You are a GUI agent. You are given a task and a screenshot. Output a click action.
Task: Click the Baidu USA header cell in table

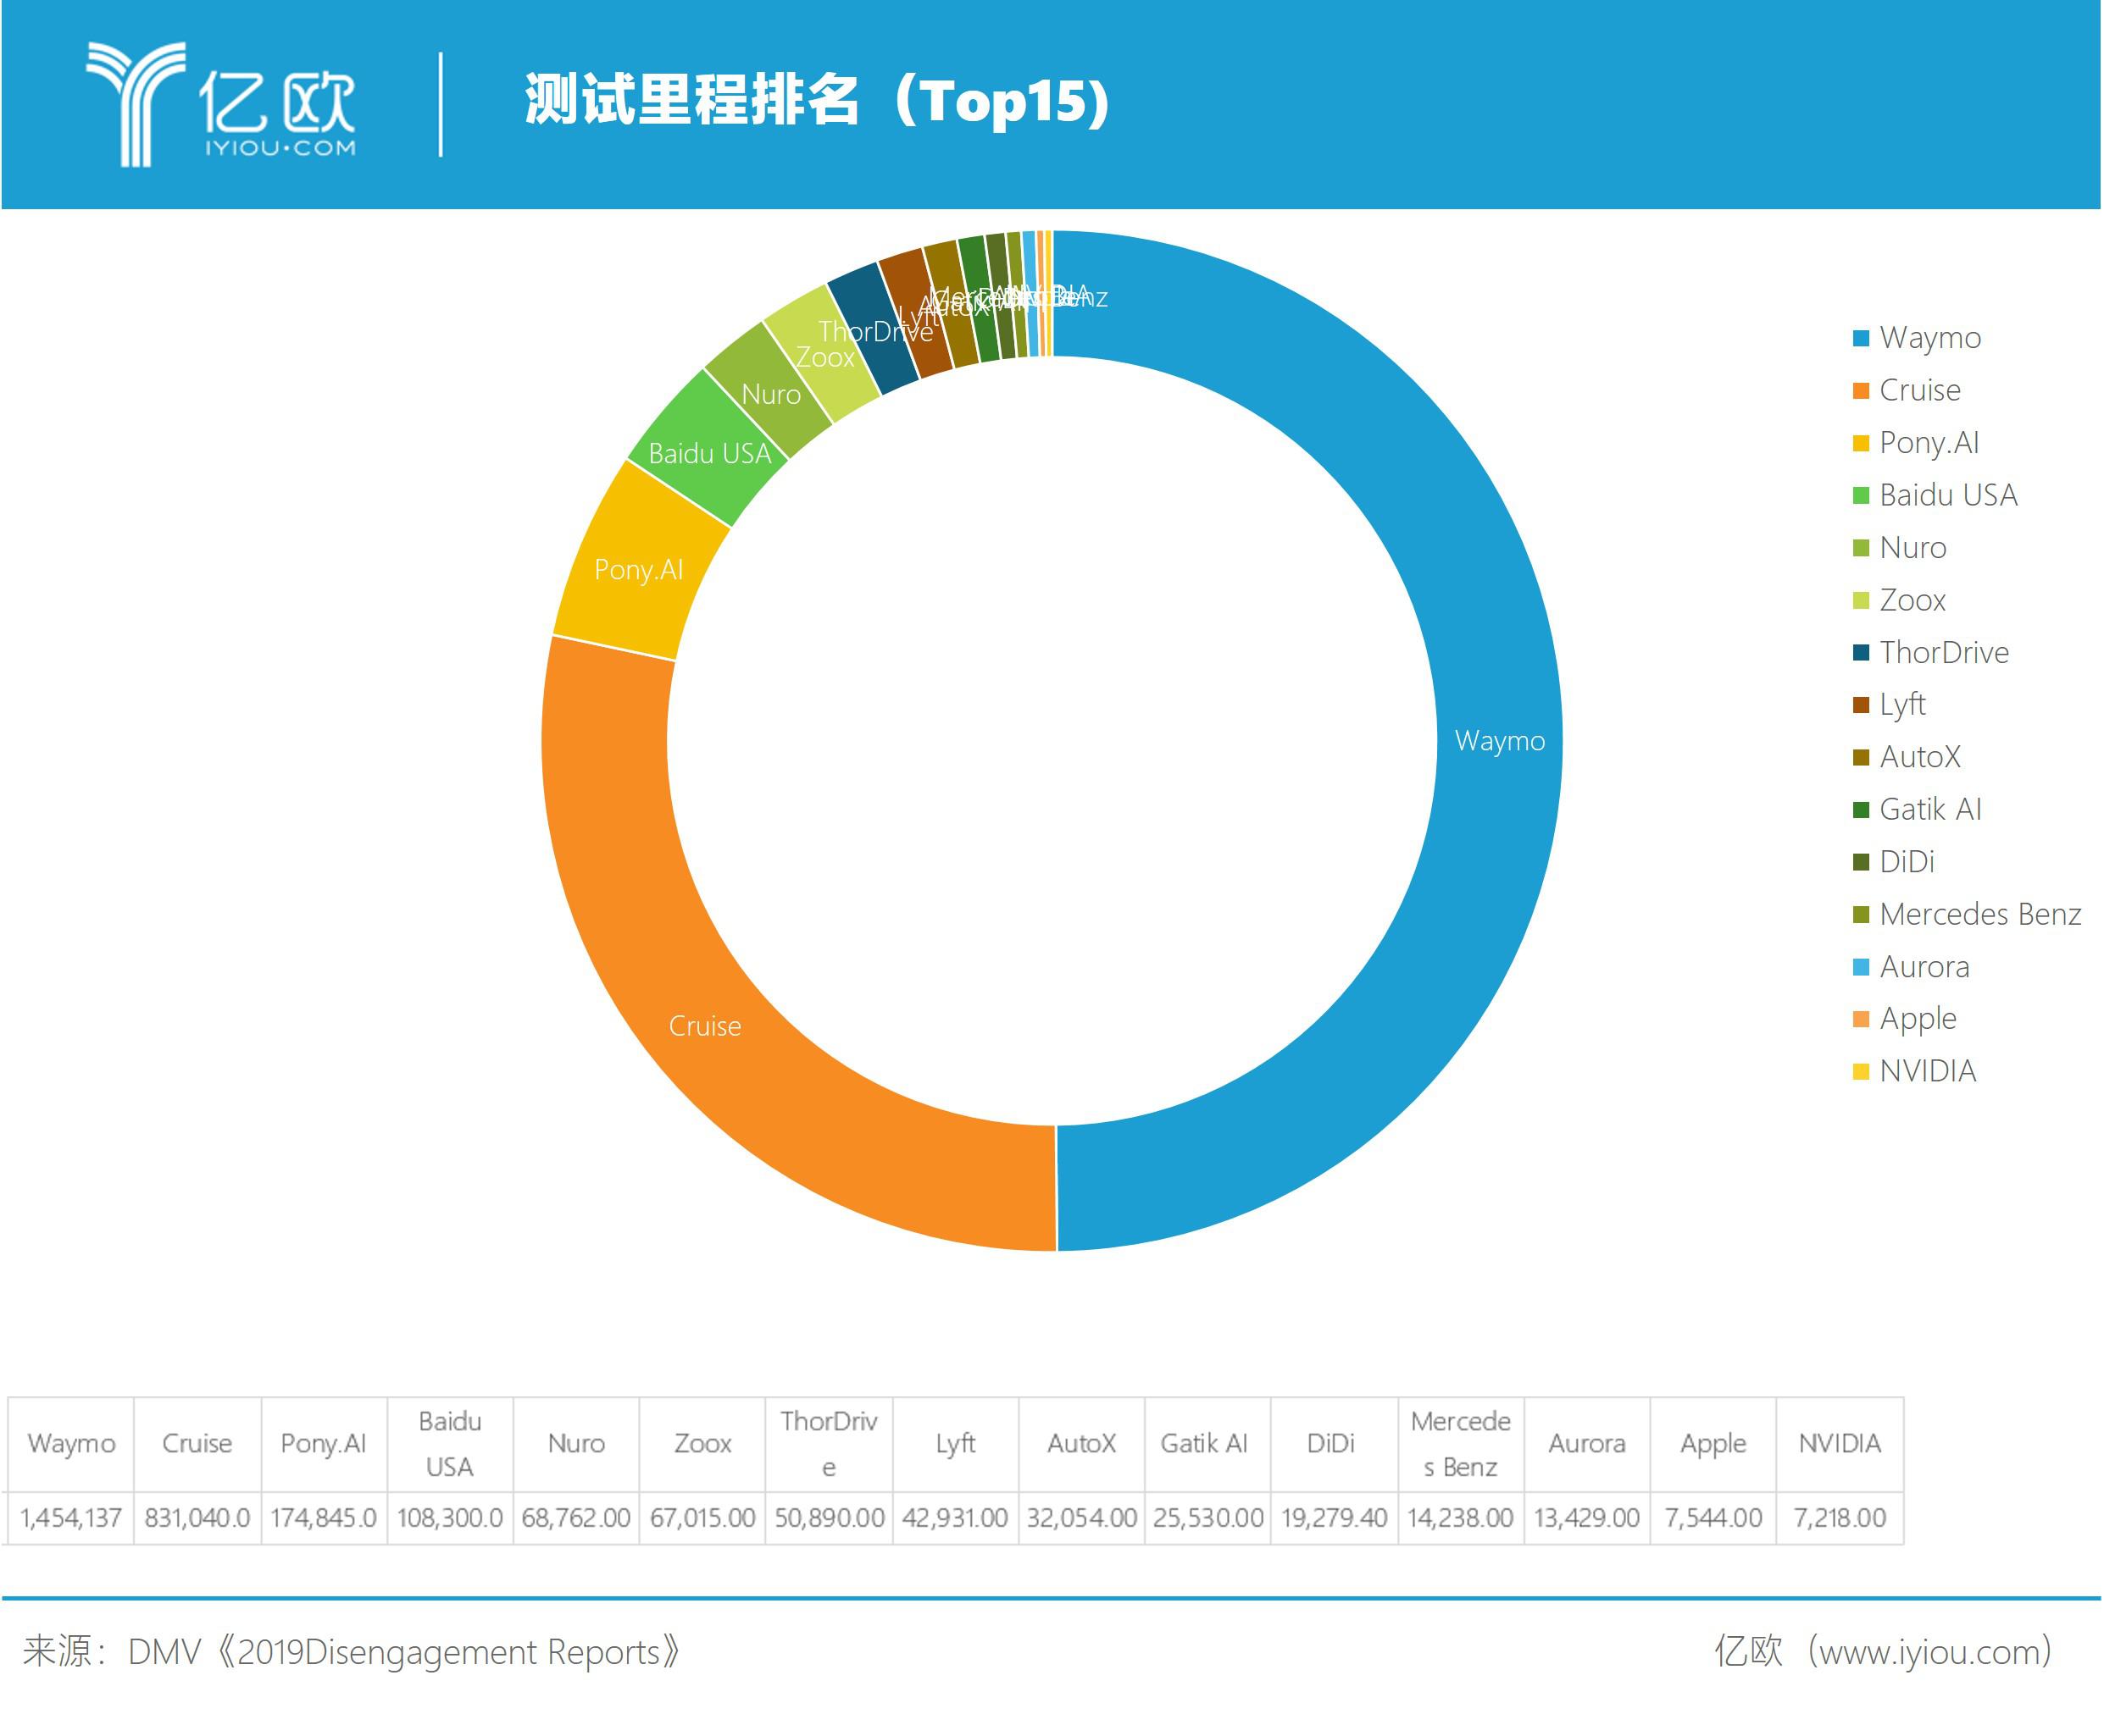449,1444
